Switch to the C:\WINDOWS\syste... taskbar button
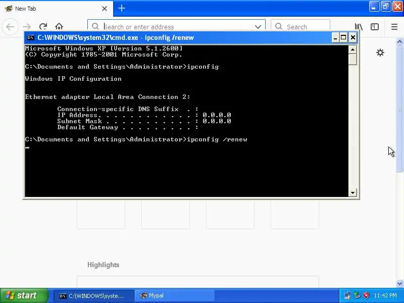 tap(94, 296)
